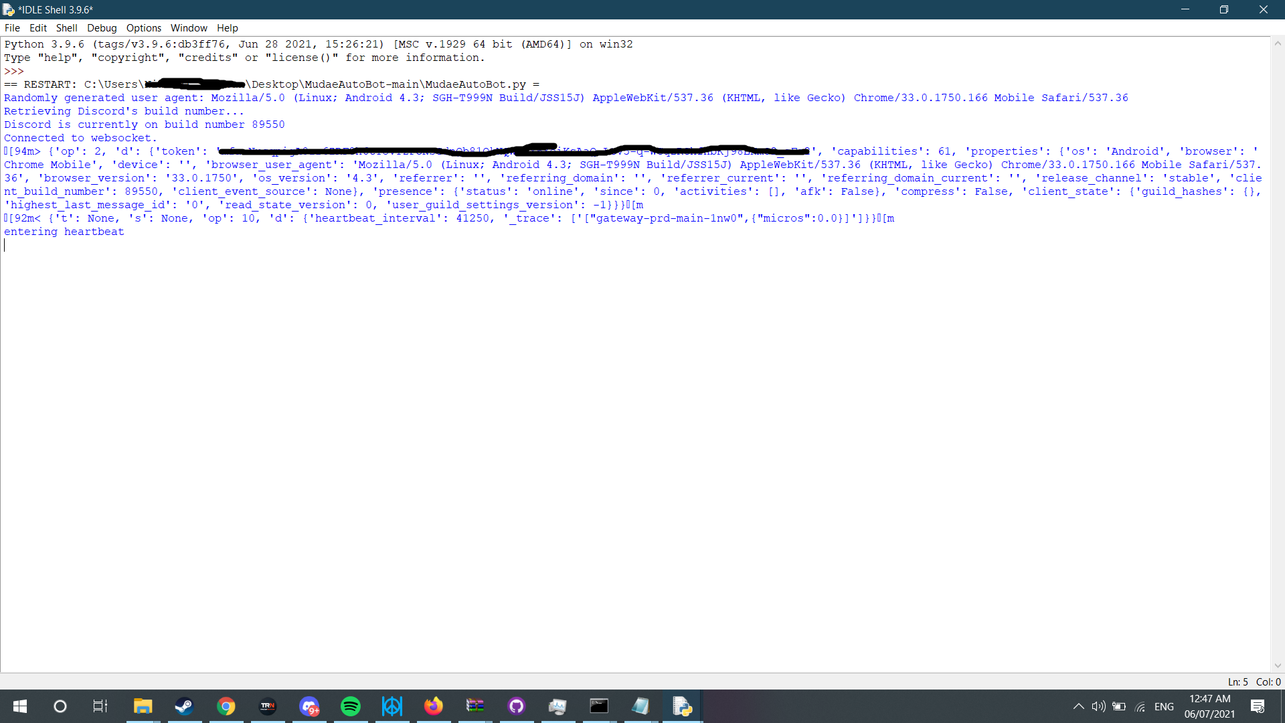The width and height of the screenshot is (1285, 723).
Task: Open GitHub Desktop on the taskbar
Action: tap(517, 706)
